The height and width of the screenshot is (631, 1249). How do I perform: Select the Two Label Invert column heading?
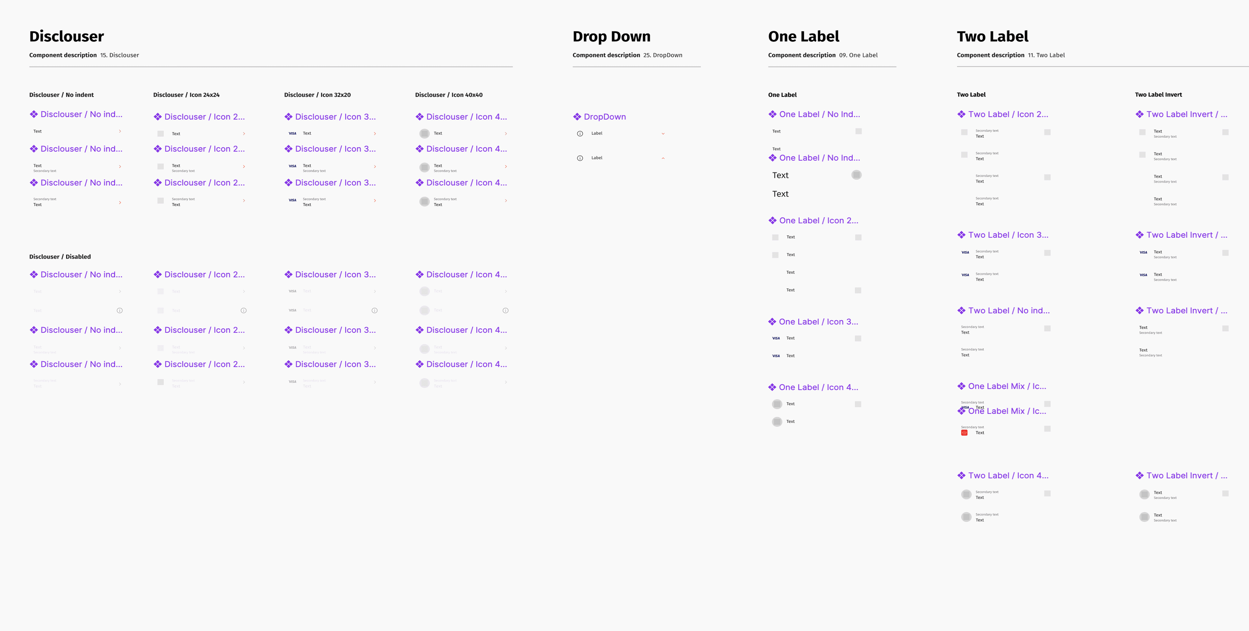coord(1158,94)
